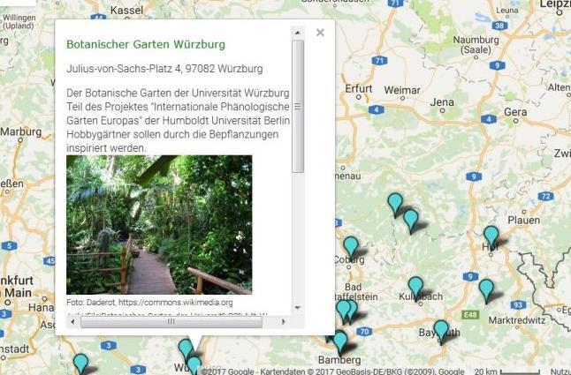Click the vertical scrollbar thumb in popup
Screen dimensions: 571x375
click(x=298, y=106)
